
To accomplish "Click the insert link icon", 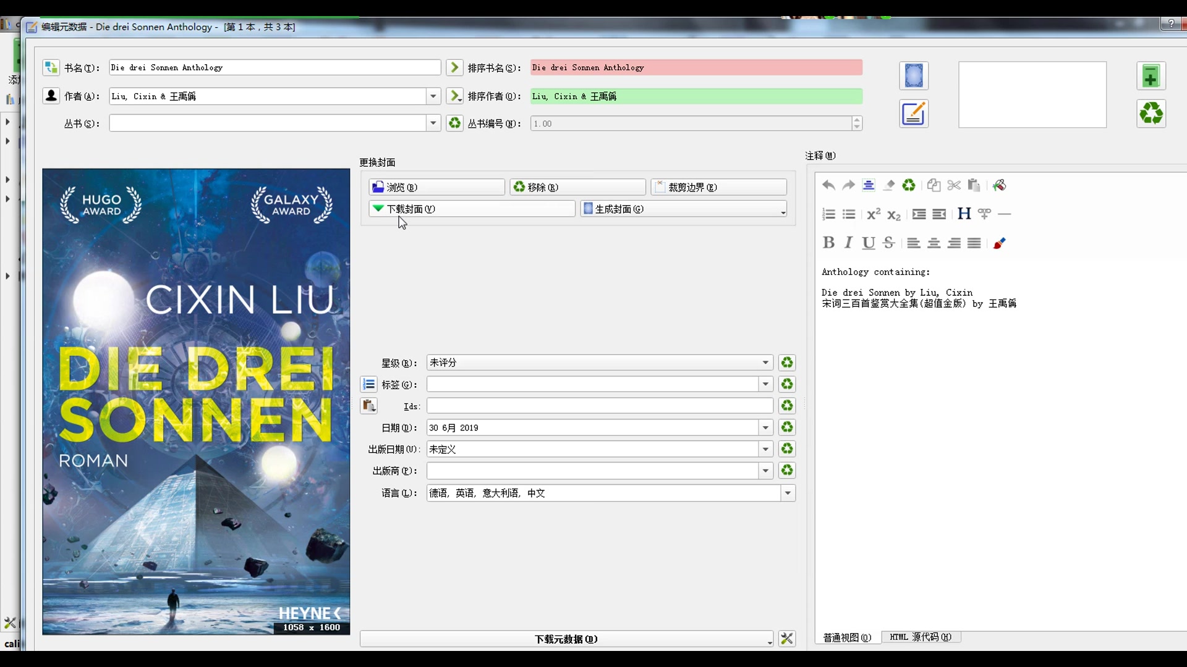I will coord(984,214).
